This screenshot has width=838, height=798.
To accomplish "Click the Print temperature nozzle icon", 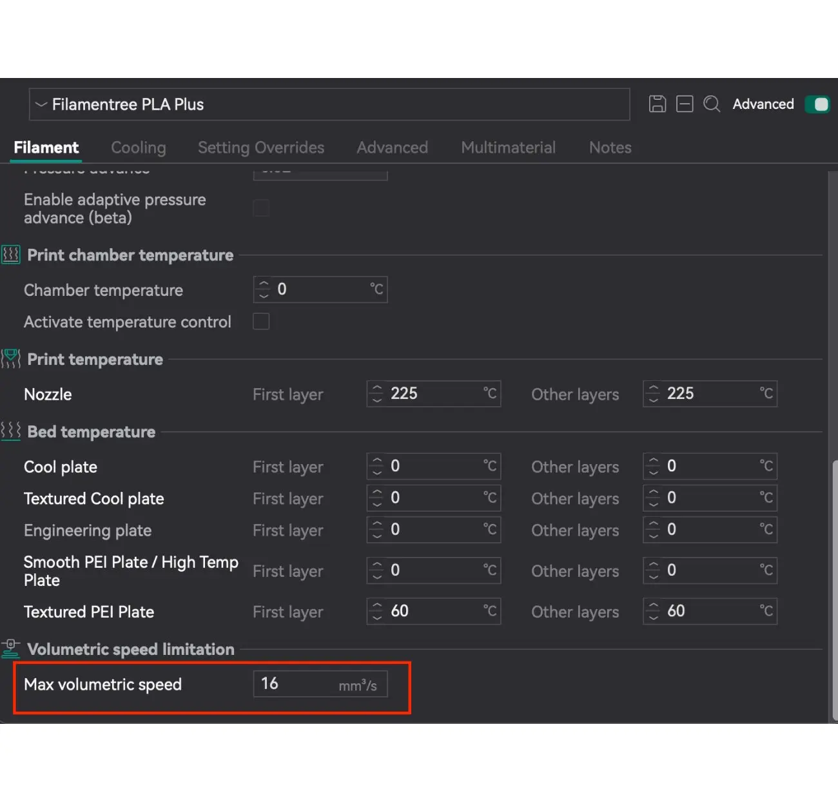I will (11, 359).
